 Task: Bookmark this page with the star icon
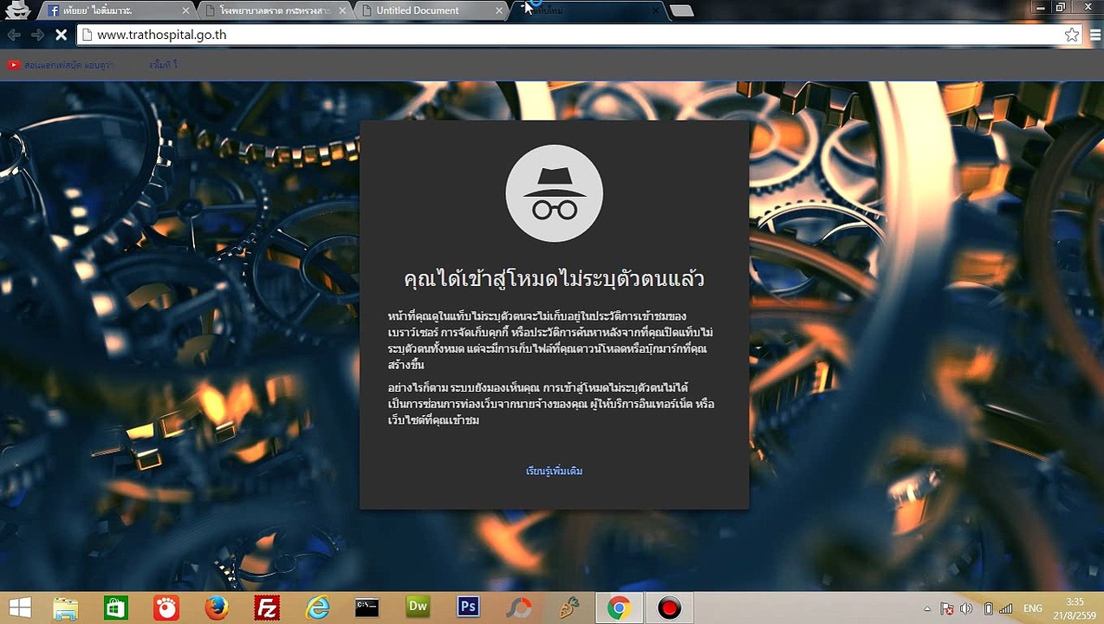coord(1072,35)
